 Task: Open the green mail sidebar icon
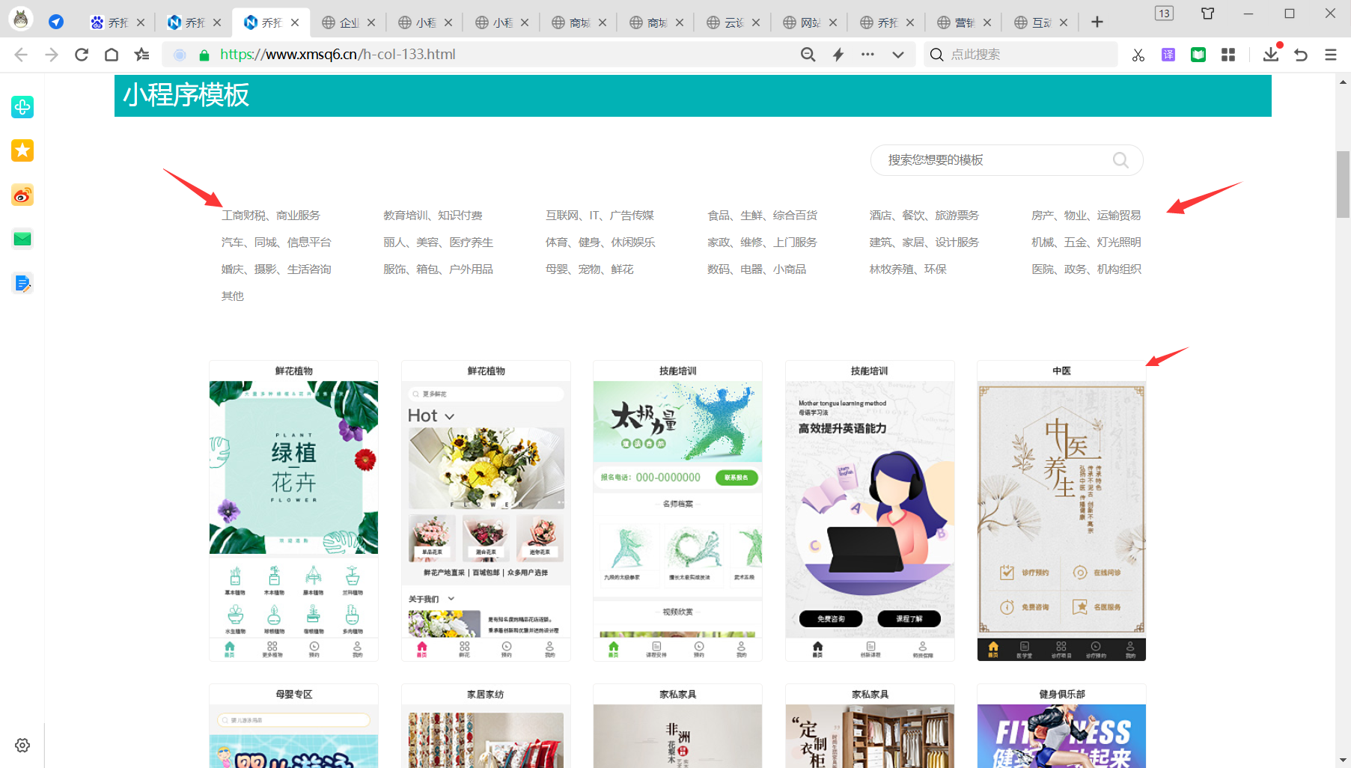pos(22,239)
